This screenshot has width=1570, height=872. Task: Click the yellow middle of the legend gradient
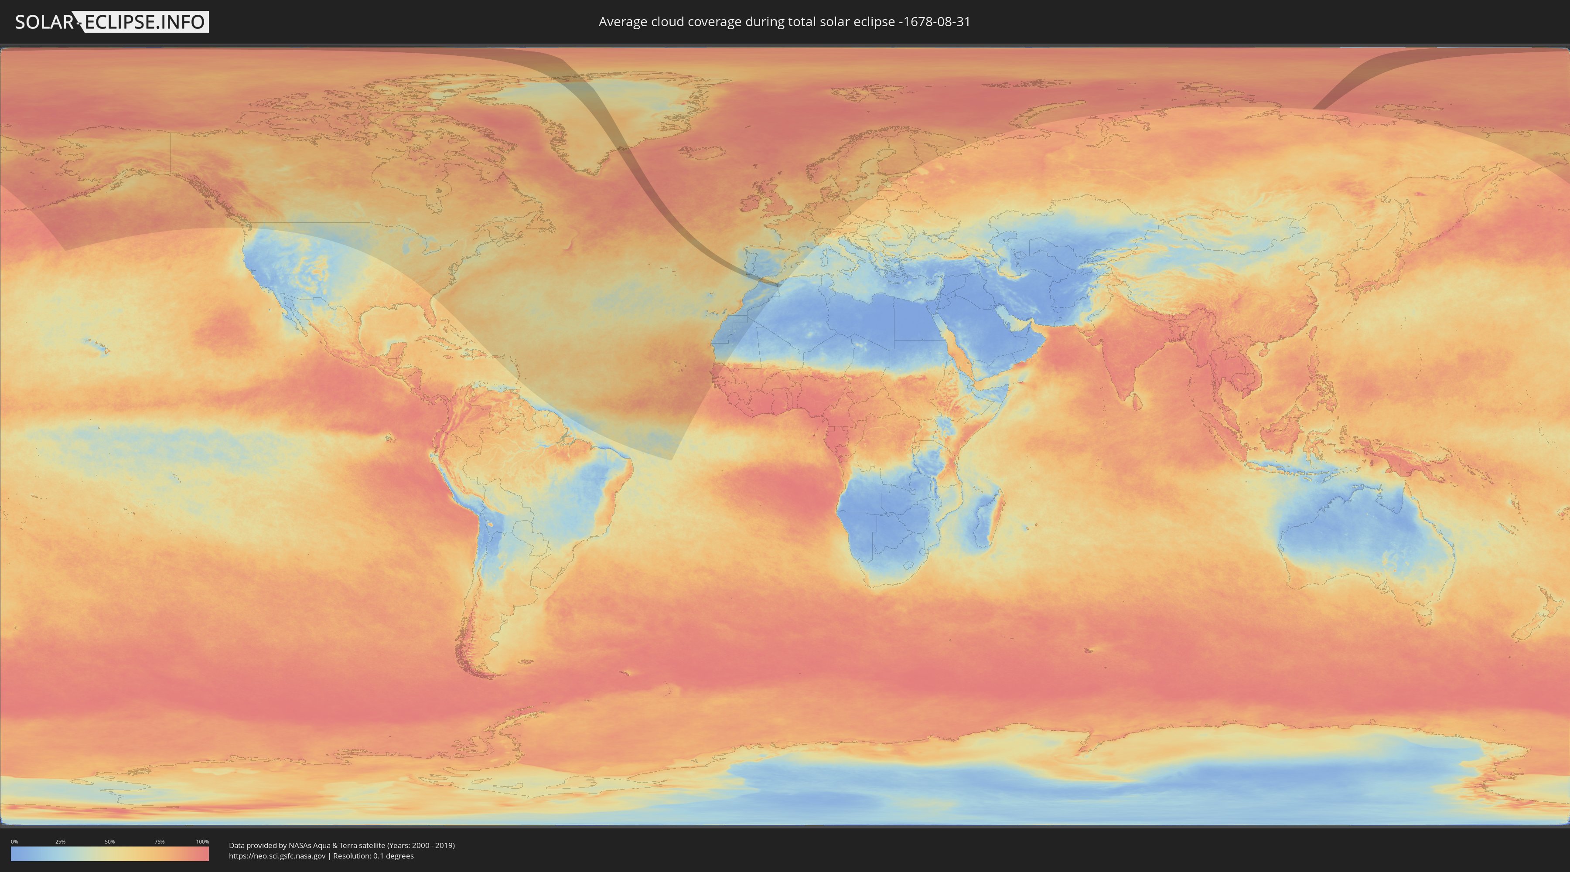click(110, 854)
